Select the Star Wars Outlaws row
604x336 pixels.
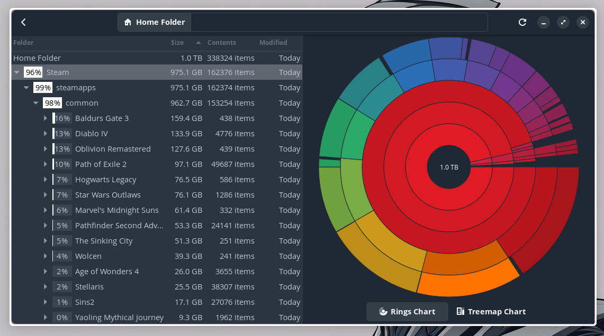click(x=157, y=195)
